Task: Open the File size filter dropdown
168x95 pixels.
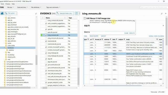Action: pyautogui.click(x=10, y=7)
